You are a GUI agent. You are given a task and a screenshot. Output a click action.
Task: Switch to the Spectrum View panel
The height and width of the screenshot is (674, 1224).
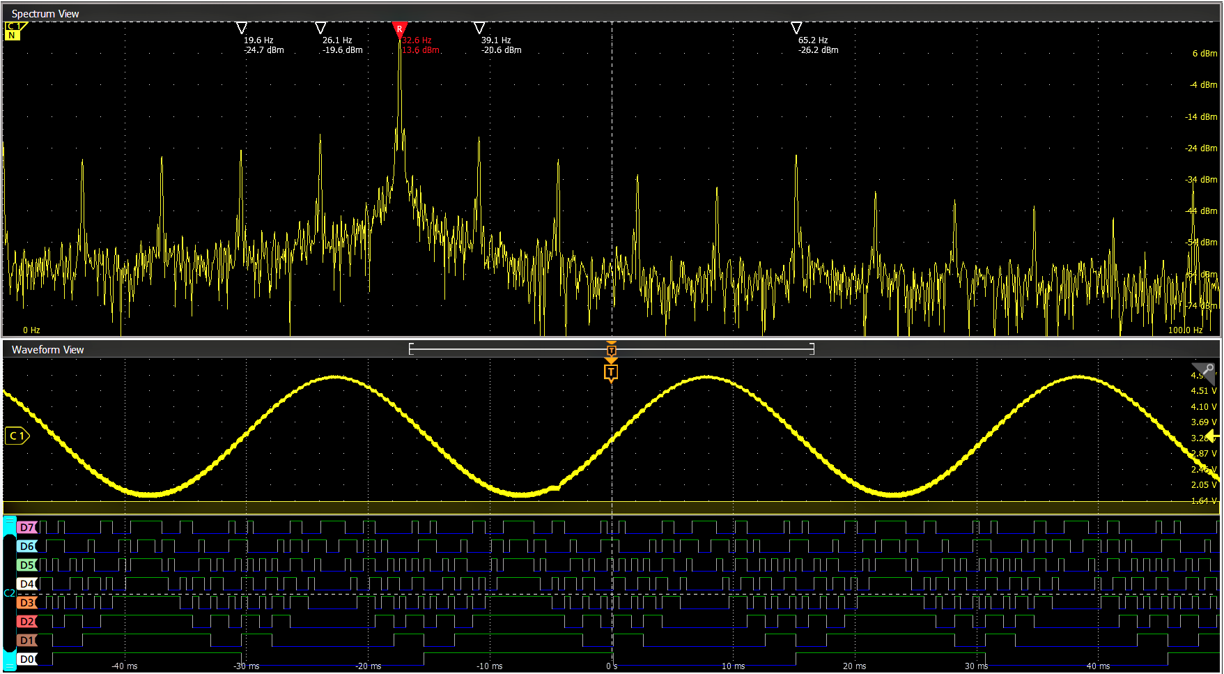(45, 13)
